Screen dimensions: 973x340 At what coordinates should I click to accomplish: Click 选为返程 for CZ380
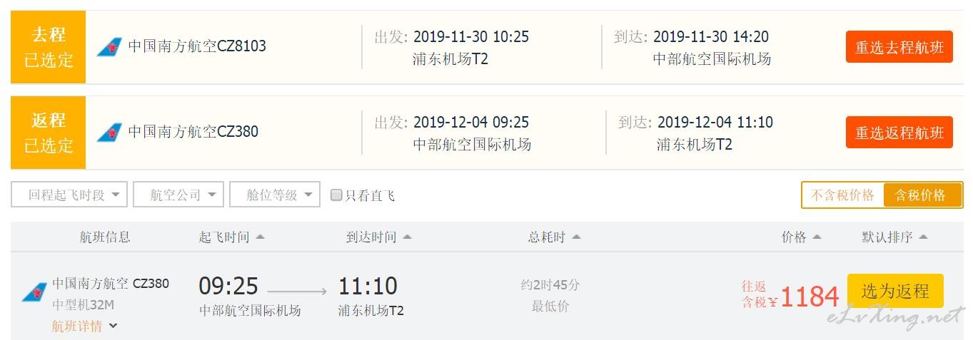click(x=895, y=291)
